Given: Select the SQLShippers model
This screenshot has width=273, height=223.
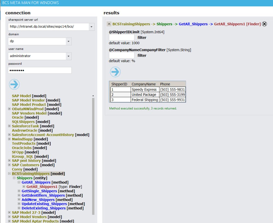Looking at the screenshot, I should coord(23,122).
